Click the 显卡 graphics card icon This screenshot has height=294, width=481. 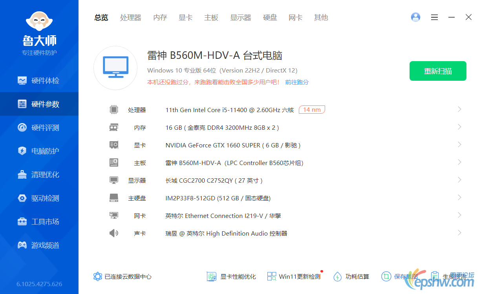pos(114,145)
